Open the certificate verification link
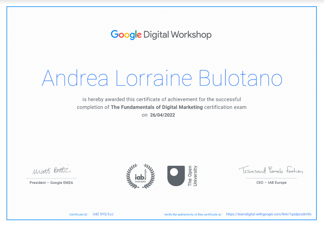This screenshot has width=324, height=227. [268, 214]
